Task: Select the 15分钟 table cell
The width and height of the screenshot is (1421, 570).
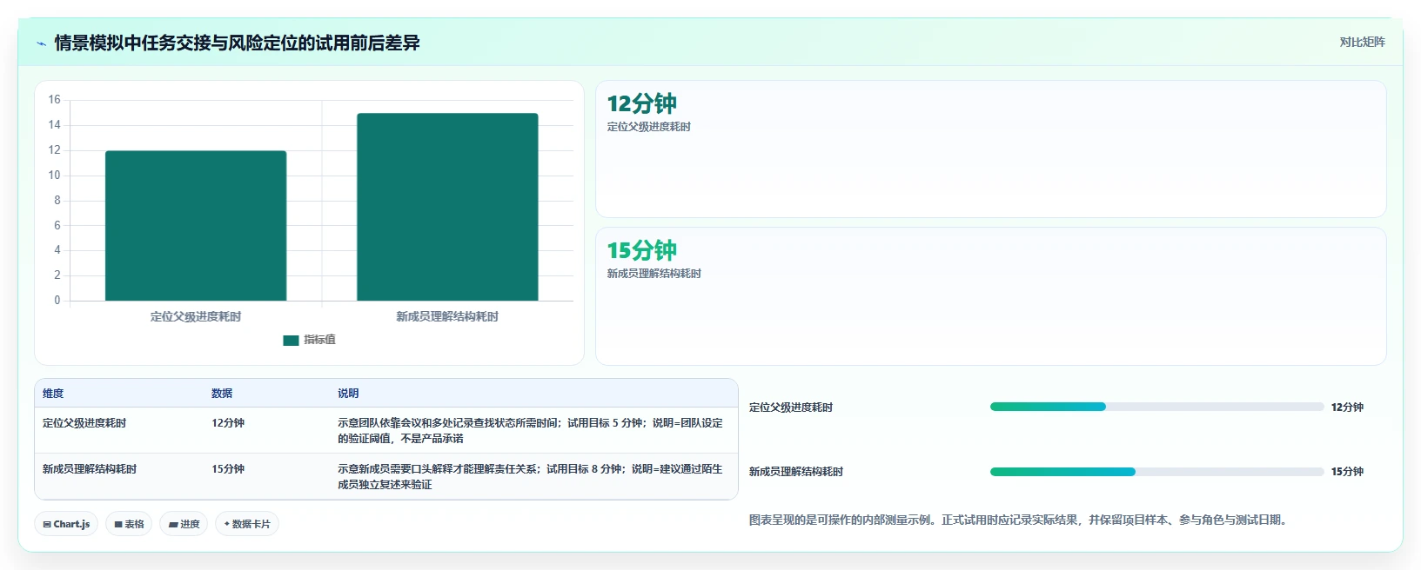Action: coord(228,469)
